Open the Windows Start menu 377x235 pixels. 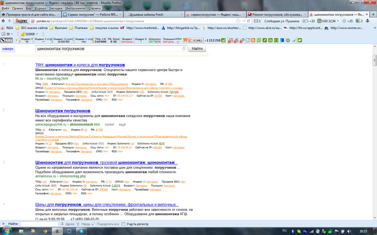[6, 231]
